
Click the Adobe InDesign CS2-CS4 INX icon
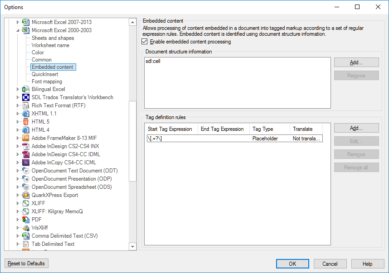click(x=26, y=146)
